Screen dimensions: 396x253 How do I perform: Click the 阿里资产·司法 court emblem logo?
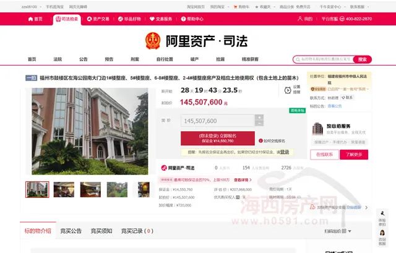(x=153, y=41)
